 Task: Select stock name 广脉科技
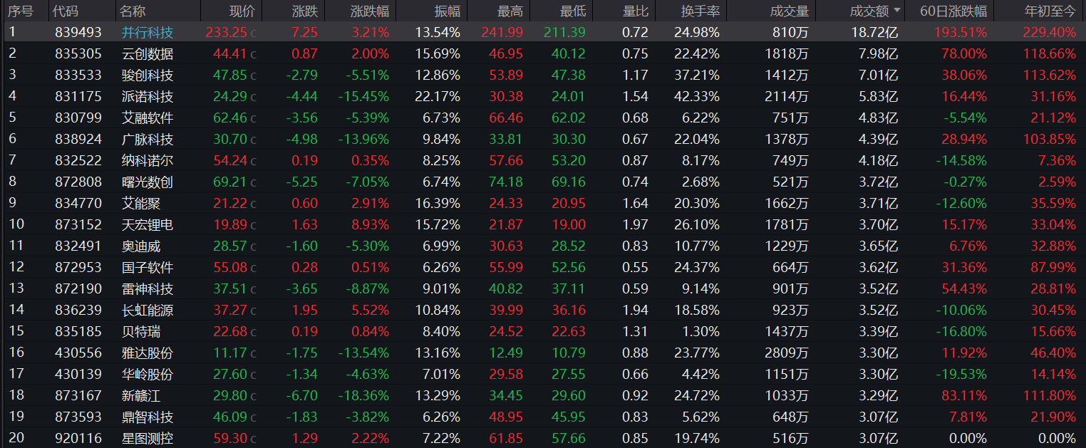[x=148, y=139]
